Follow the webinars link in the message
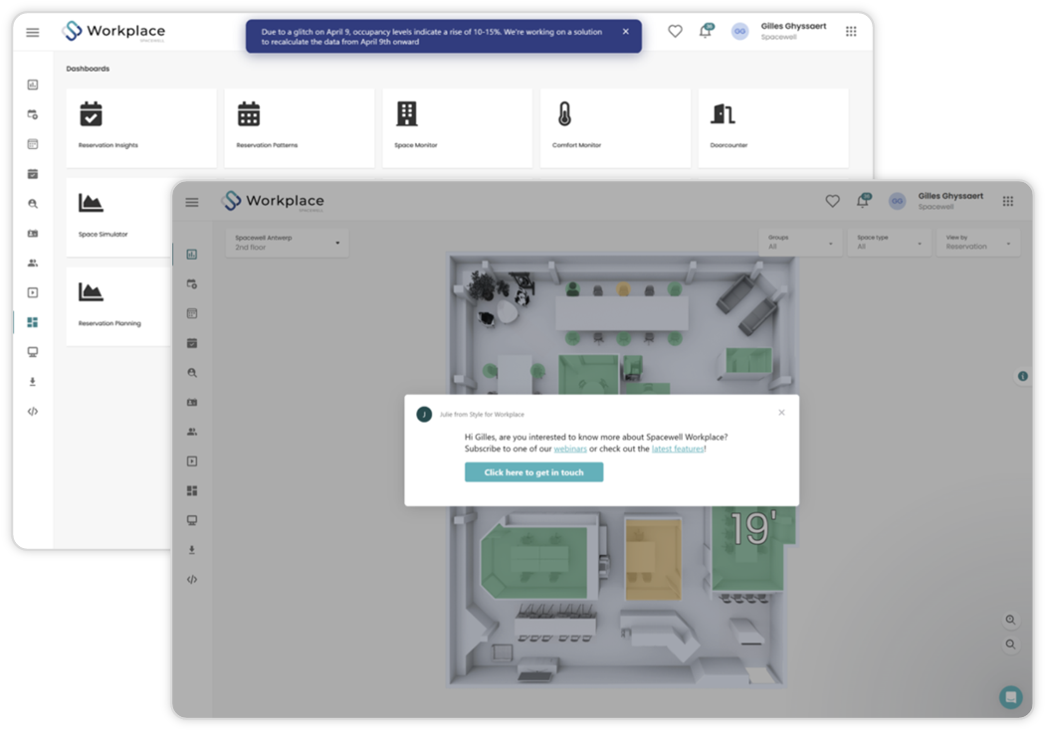Viewport: 1046px width, 731px height. (x=570, y=450)
